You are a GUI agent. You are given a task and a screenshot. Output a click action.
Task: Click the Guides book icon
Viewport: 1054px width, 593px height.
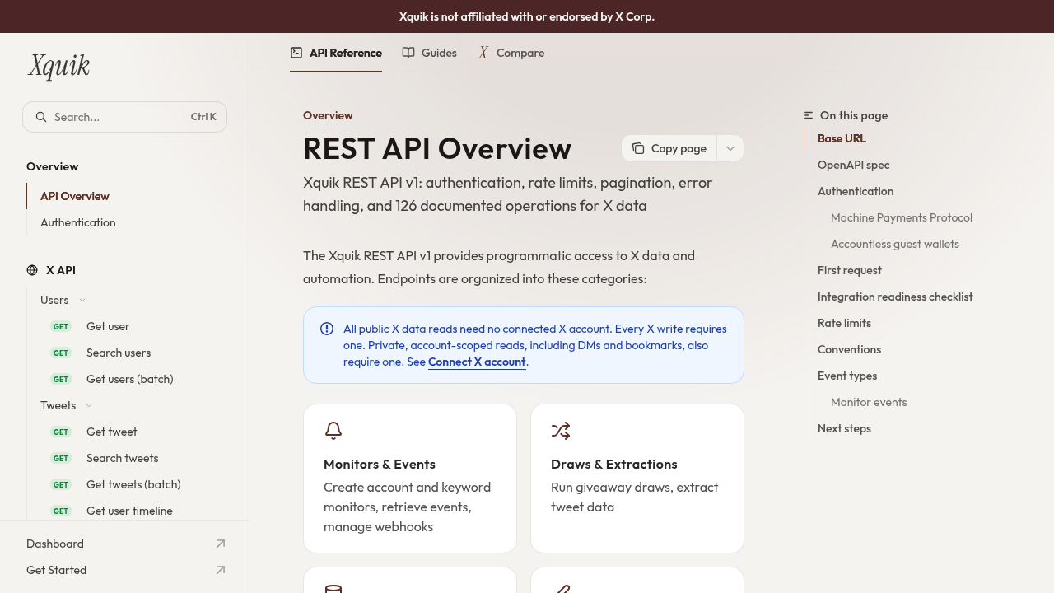408,53
